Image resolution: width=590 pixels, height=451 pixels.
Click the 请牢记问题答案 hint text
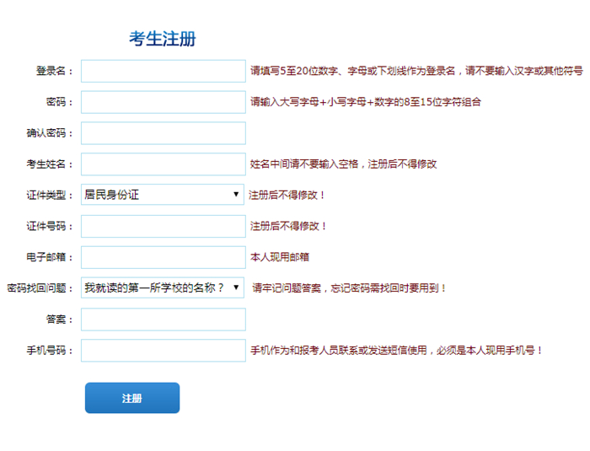pyautogui.click(x=349, y=288)
